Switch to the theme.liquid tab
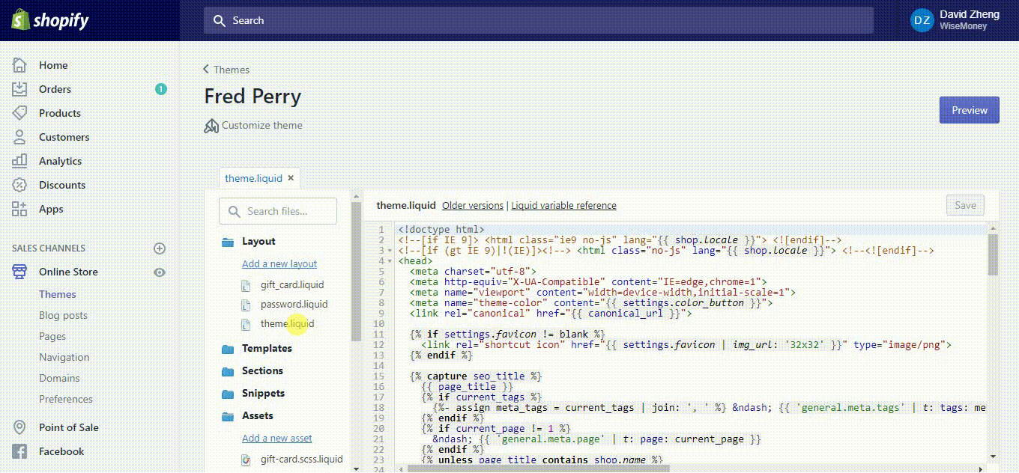This screenshot has width=1019, height=473. coord(253,178)
